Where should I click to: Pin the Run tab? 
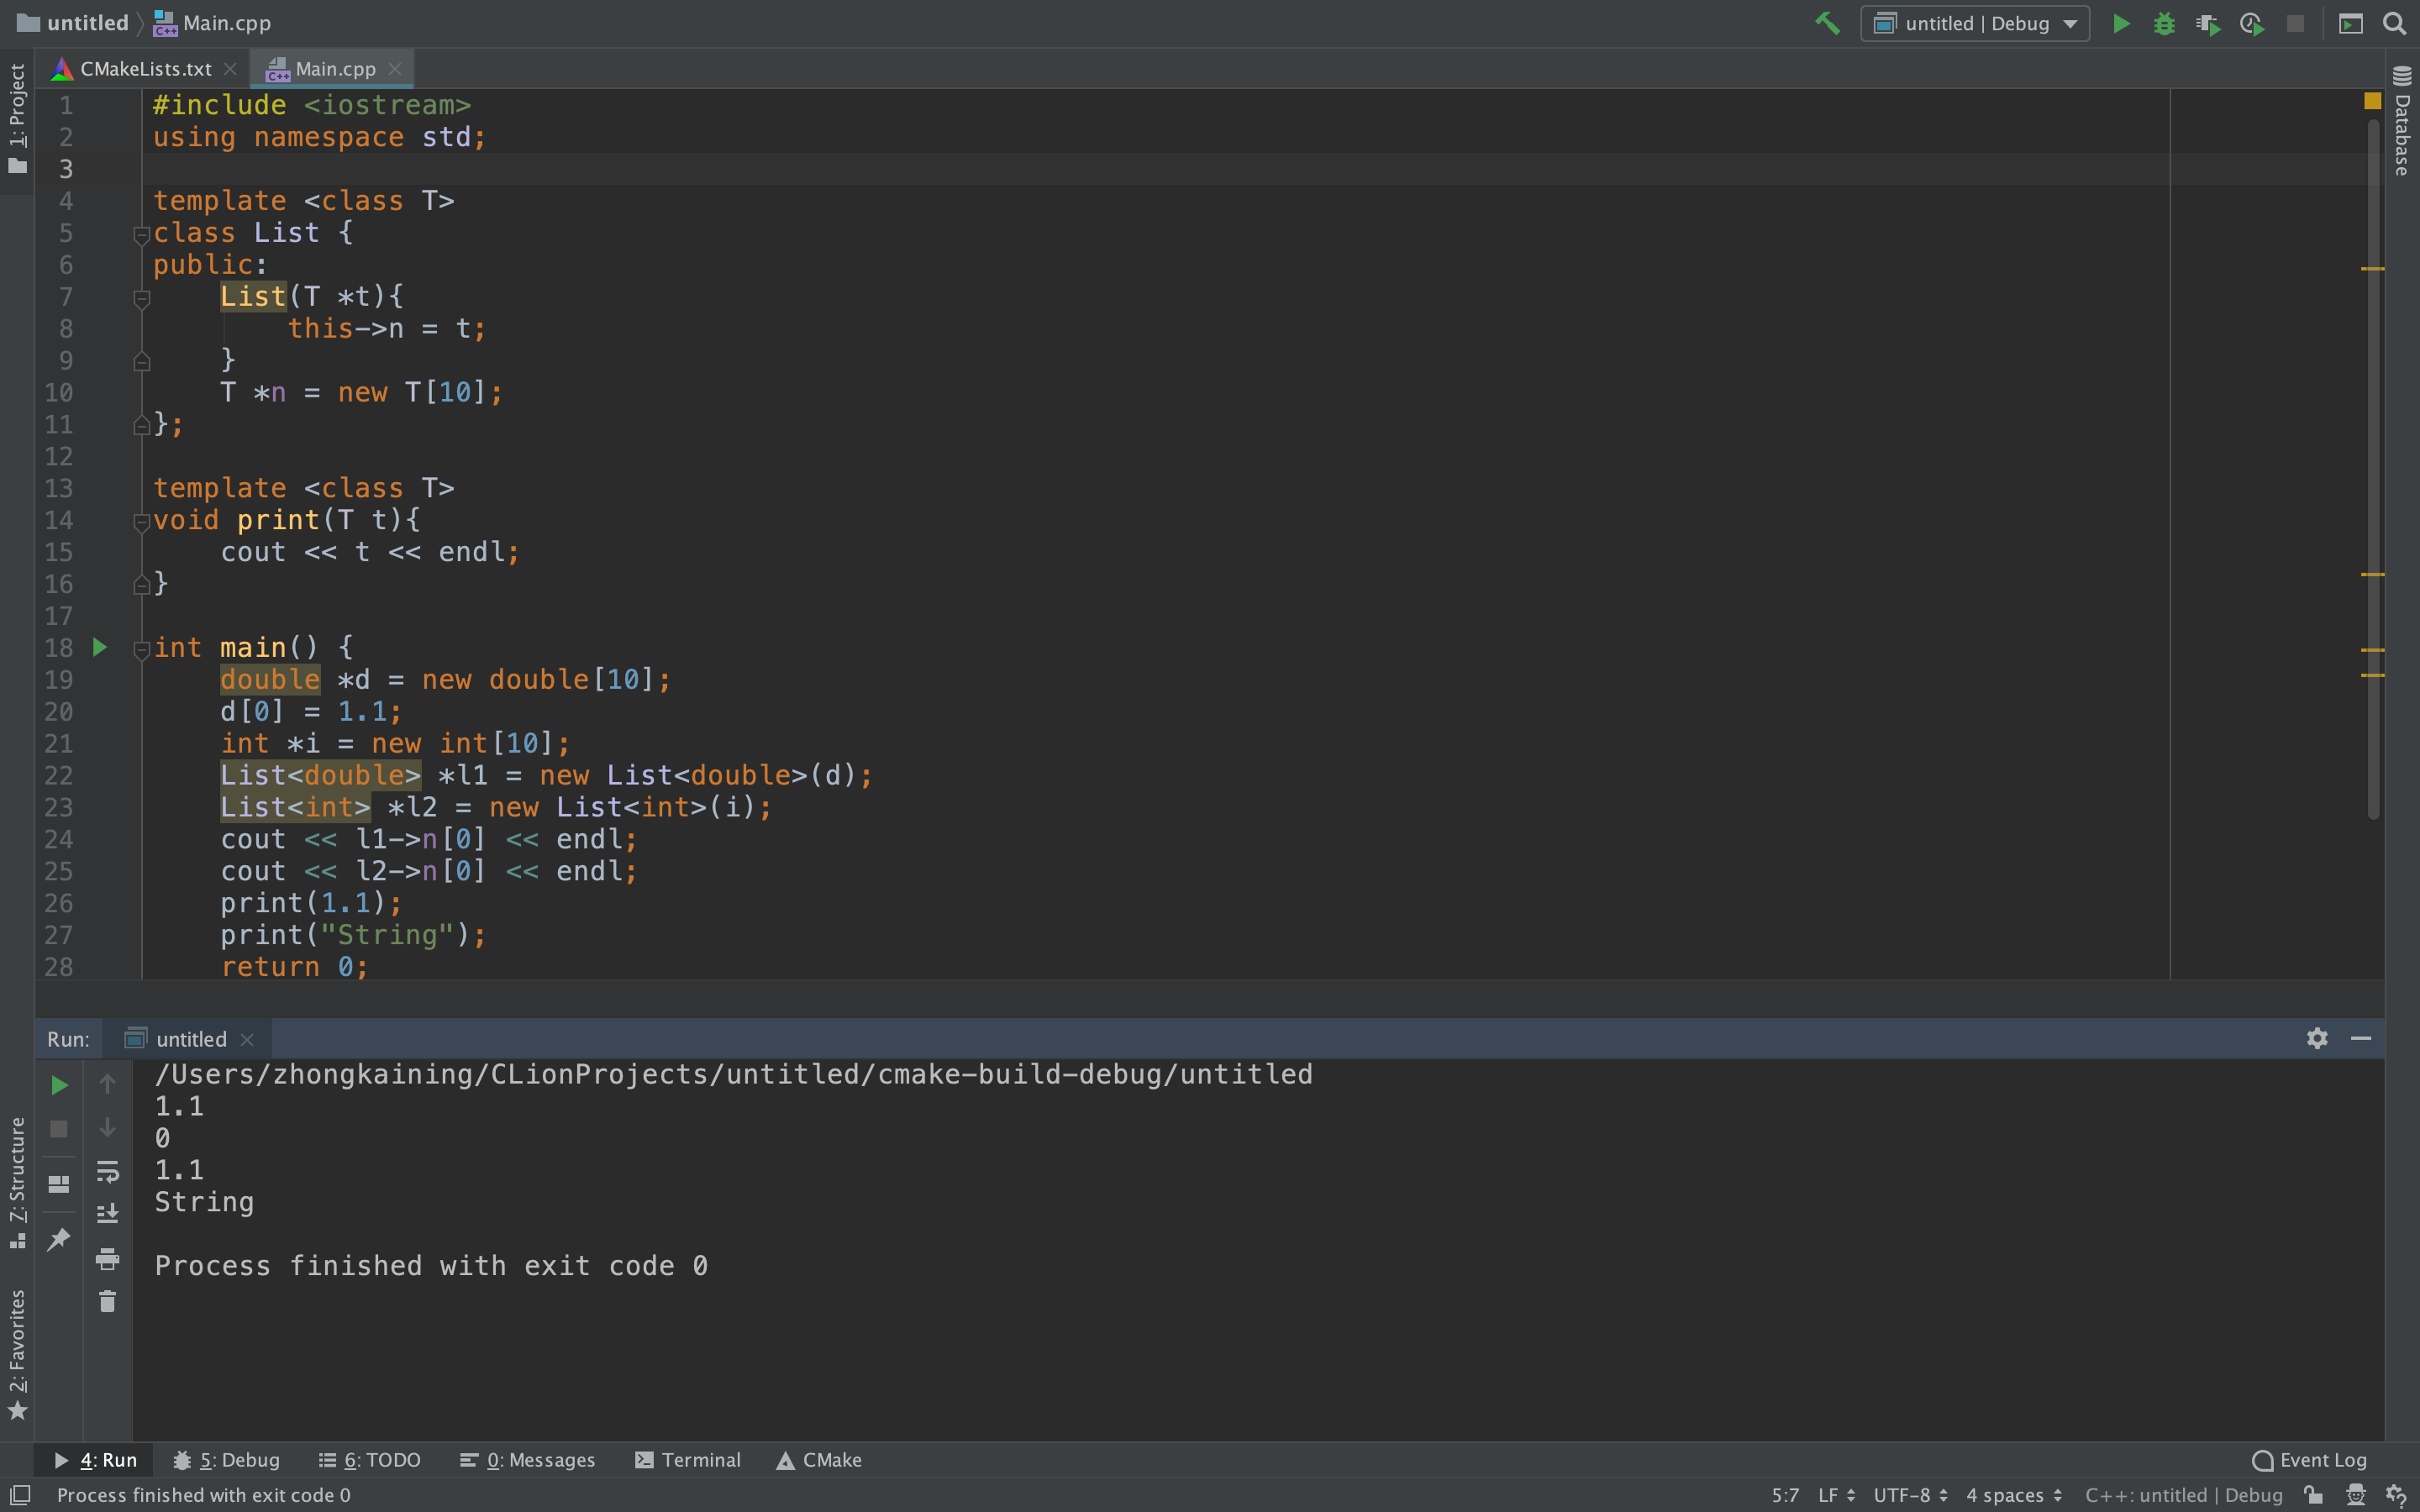point(59,1240)
